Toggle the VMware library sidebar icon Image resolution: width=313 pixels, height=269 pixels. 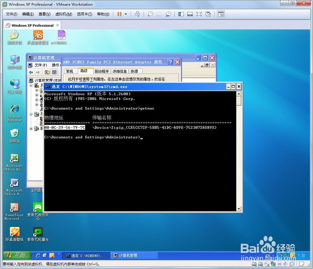(x=181, y=14)
